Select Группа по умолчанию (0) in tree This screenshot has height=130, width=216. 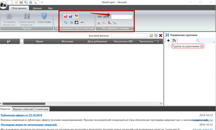tap(188, 46)
